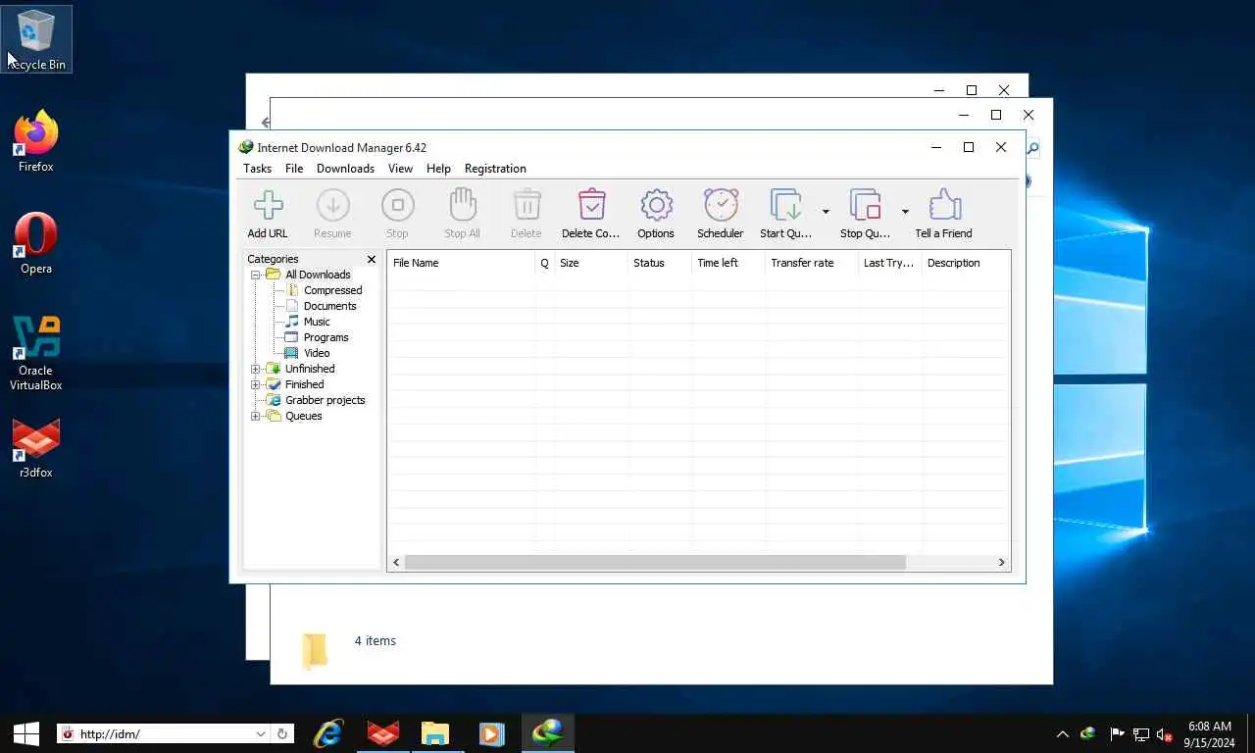The image size is (1255, 753).
Task: Click the media player taskbar icon
Action: tap(490, 733)
